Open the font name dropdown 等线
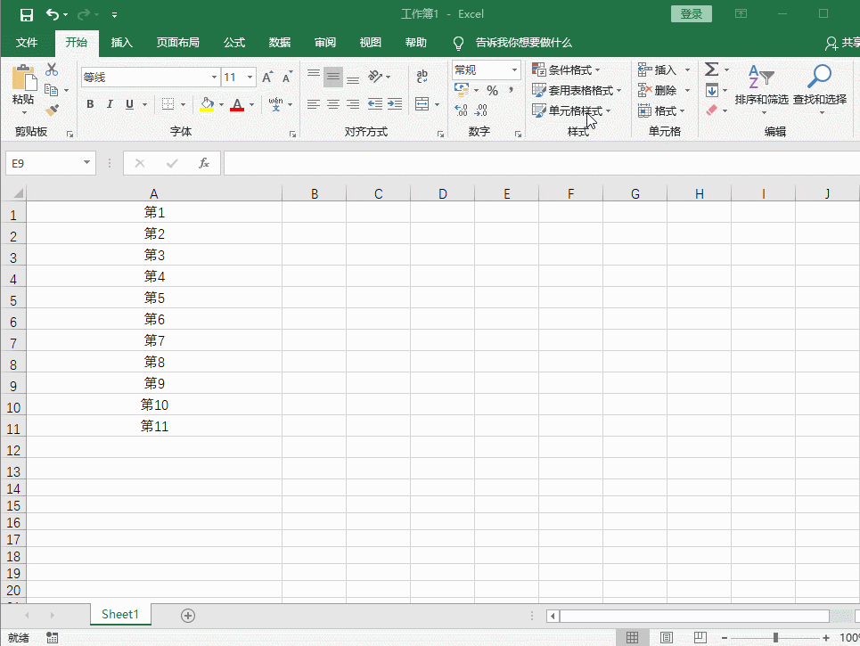This screenshot has width=860, height=646. point(215,78)
